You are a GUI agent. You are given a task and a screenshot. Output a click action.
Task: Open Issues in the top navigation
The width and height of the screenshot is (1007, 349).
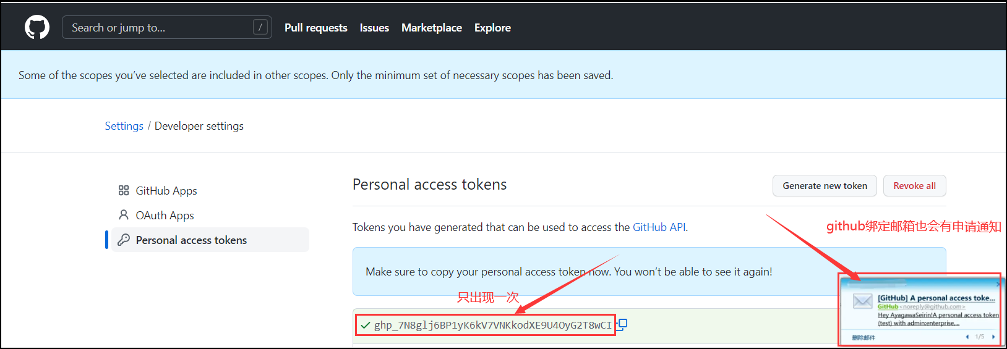click(374, 28)
